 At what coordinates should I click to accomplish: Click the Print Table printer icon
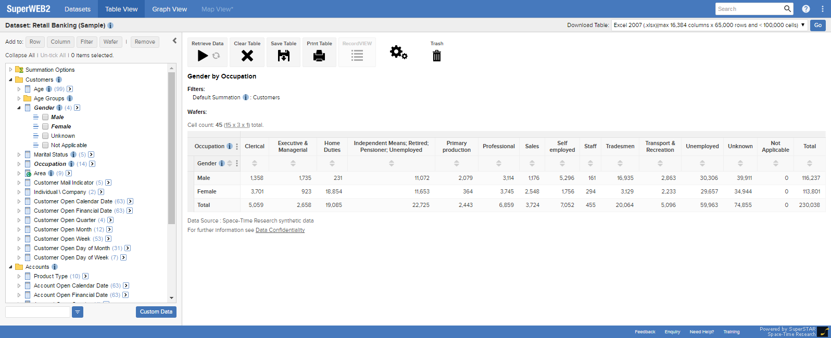[319, 56]
